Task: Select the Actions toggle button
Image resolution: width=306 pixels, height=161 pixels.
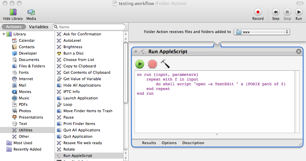Action: pos(14,27)
